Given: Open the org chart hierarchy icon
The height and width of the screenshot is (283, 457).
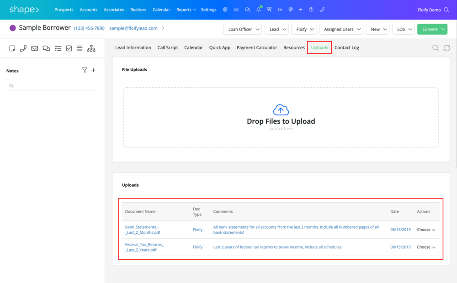Looking at the screenshot, I should [91, 48].
